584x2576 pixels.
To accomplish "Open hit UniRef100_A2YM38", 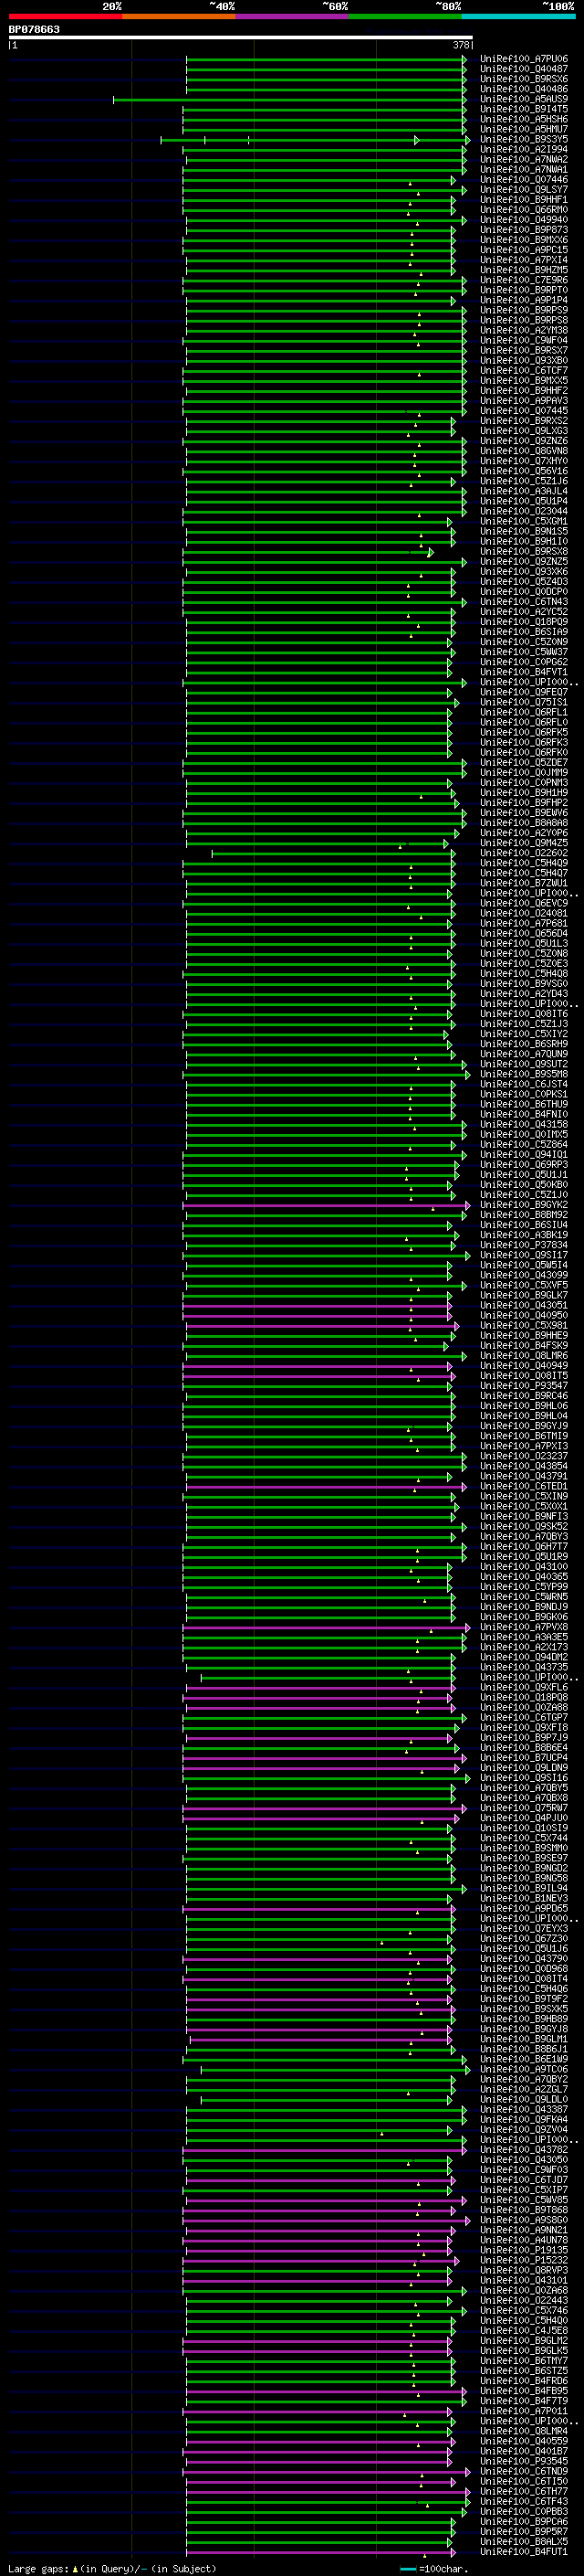I will click(523, 330).
